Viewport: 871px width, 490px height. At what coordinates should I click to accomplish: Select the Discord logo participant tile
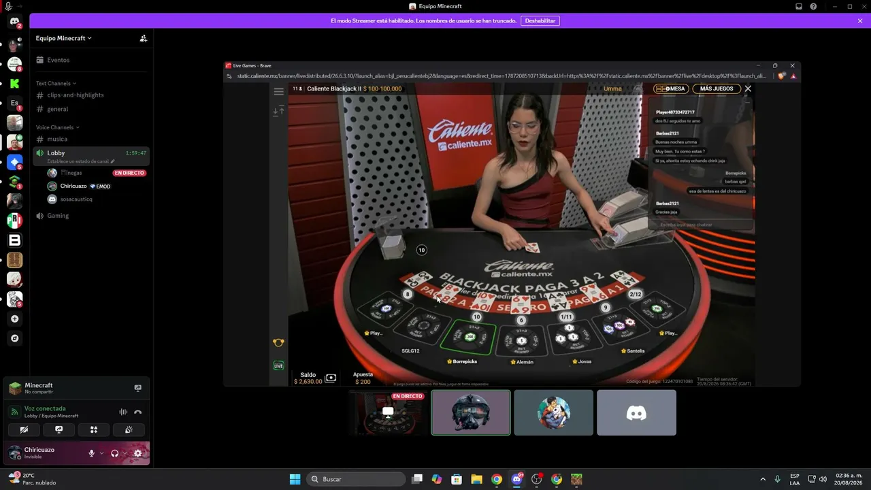(637, 412)
